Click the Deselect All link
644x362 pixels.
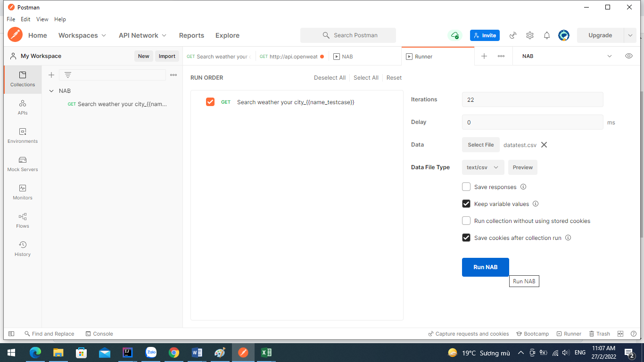[x=330, y=78]
